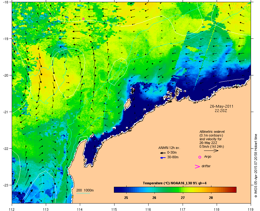This screenshot has height=211, width=260.
Task: Click the temperature color bar
Action: [x=175, y=190]
